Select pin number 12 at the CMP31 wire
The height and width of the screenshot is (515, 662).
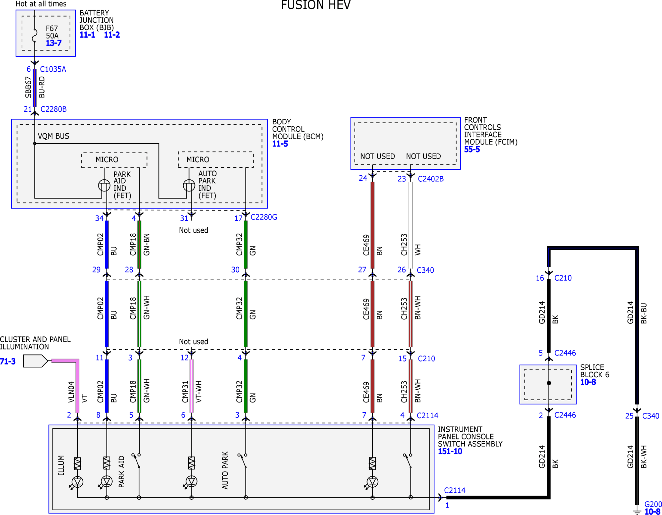(185, 358)
